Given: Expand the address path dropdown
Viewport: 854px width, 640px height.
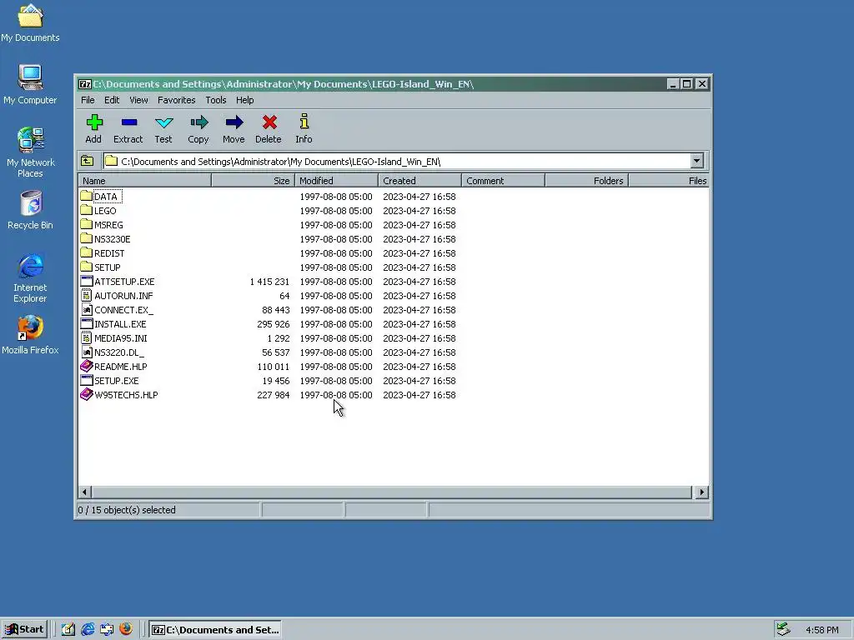Looking at the screenshot, I should pyautogui.click(x=696, y=161).
